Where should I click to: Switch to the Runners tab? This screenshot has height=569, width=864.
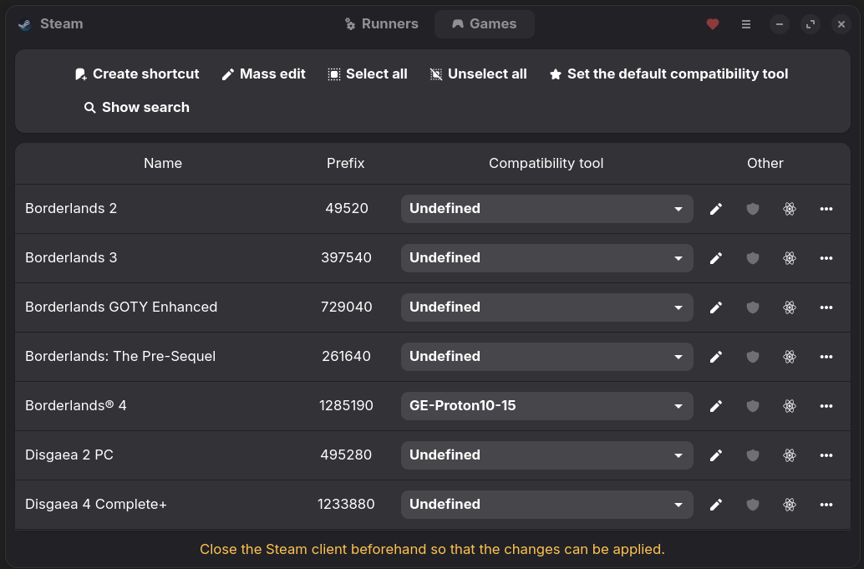coord(382,24)
